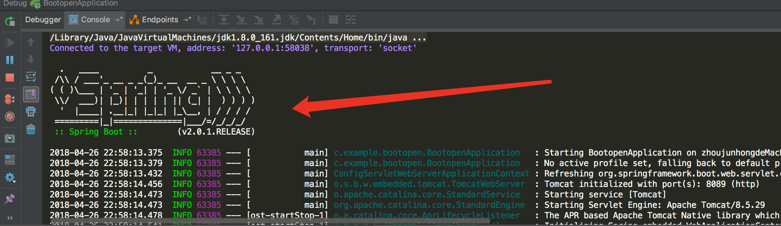Click 'Starting service [Tomcat]' log message
The image size is (781, 226).
point(605,195)
